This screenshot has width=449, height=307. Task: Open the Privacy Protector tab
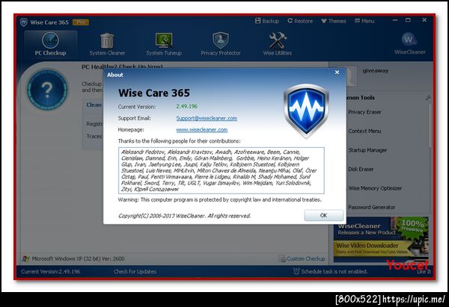(221, 44)
